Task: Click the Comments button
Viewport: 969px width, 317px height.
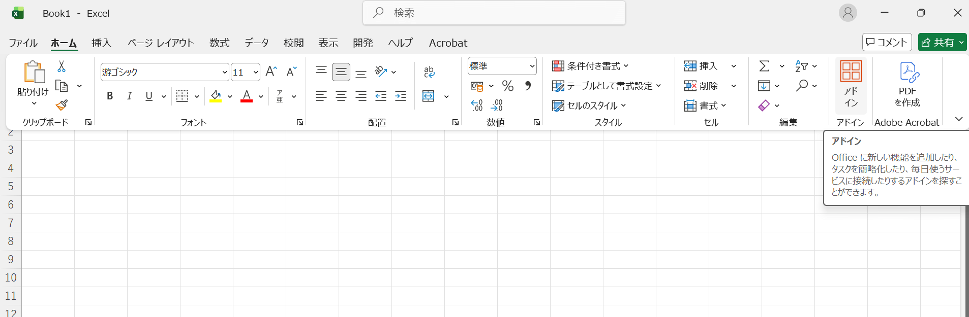Action: (887, 43)
